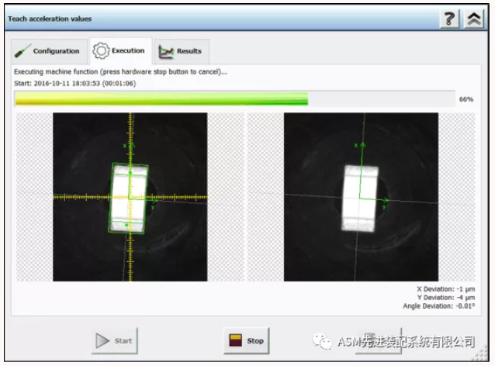Screen dimensions: 495x366
Task: Stop the running machine function
Action: [x=247, y=340]
